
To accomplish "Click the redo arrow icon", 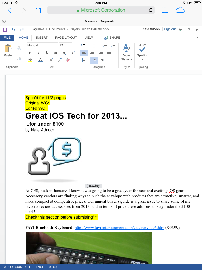I will (x=22, y=30).
